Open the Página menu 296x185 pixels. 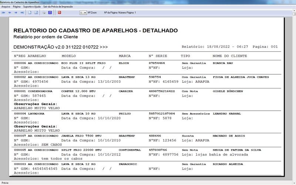(17, 7)
